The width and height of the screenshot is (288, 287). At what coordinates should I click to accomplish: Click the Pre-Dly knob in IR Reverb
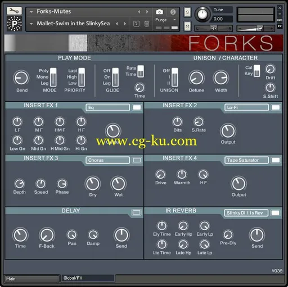(x=228, y=234)
